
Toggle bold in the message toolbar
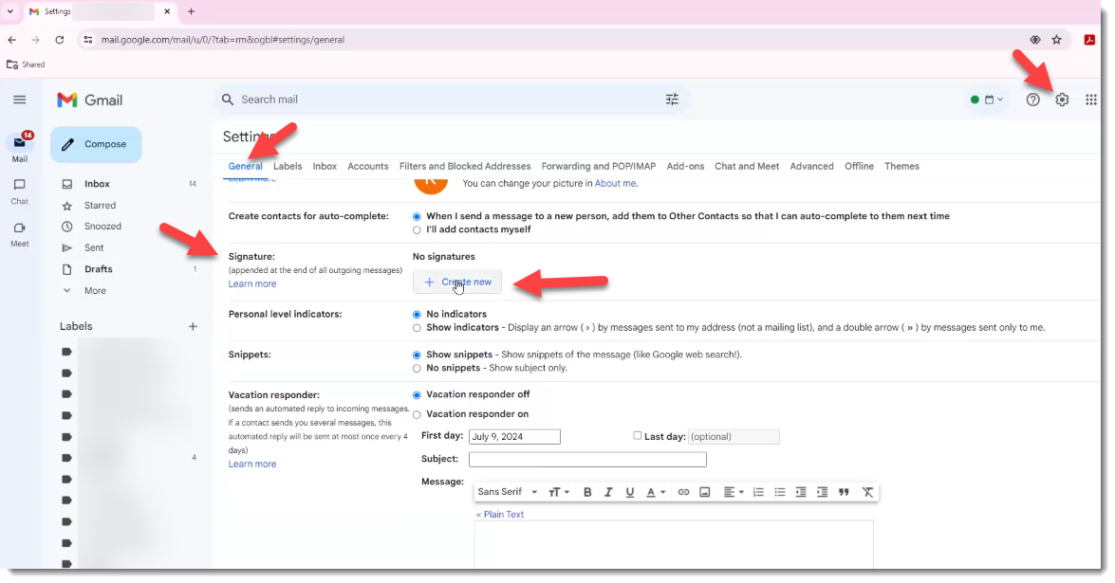587,492
